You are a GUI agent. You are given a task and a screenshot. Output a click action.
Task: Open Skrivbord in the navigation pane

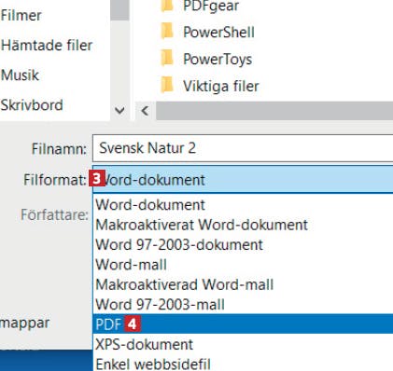pyautogui.click(x=32, y=105)
